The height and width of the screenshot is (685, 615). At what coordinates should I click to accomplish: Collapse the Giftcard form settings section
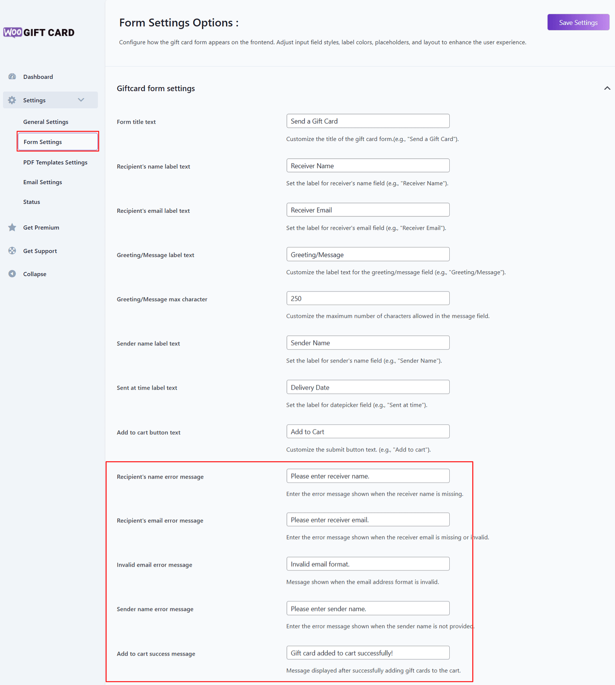tap(607, 88)
